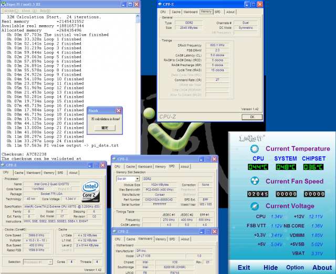Open Memory tab in CPU-Z processor window
336x274 pixels.
49,173
